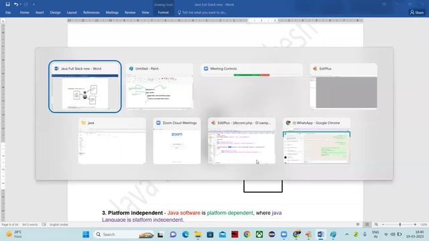Switch to Zoom Cloud Meetings window thumbnail
Image resolution: width=429 pixels, height=241 pixels.
point(177,141)
